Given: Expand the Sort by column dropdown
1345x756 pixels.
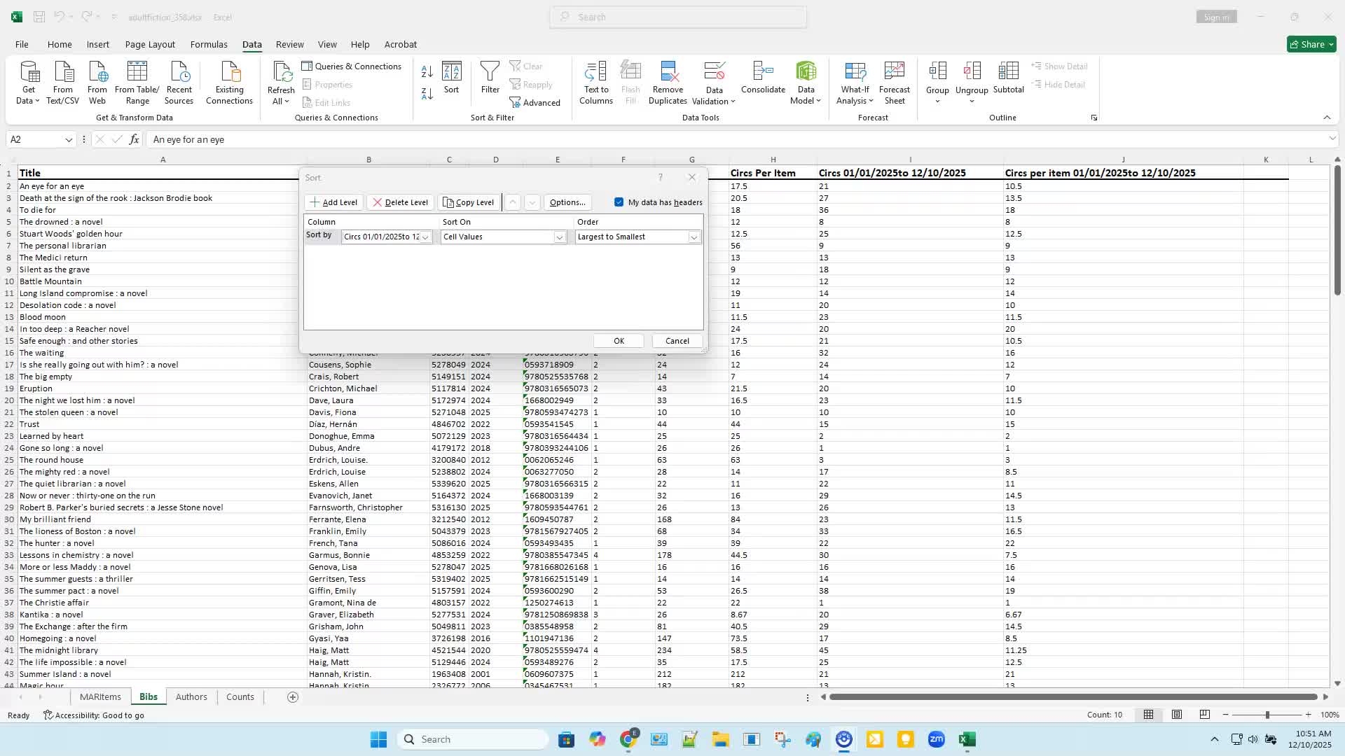Looking at the screenshot, I should (x=425, y=237).
